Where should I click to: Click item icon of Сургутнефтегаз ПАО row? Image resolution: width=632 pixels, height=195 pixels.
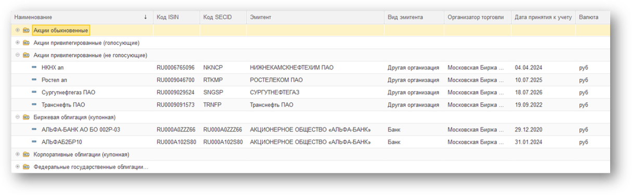coord(34,93)
